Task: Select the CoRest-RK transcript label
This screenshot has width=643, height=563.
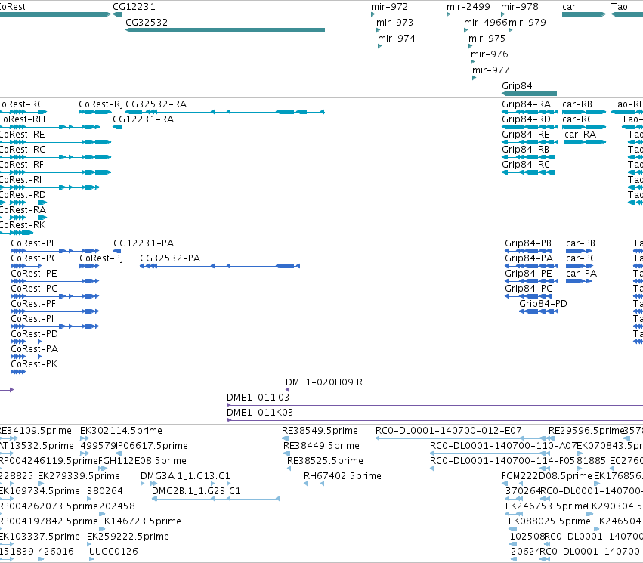Action: [23, 225]
